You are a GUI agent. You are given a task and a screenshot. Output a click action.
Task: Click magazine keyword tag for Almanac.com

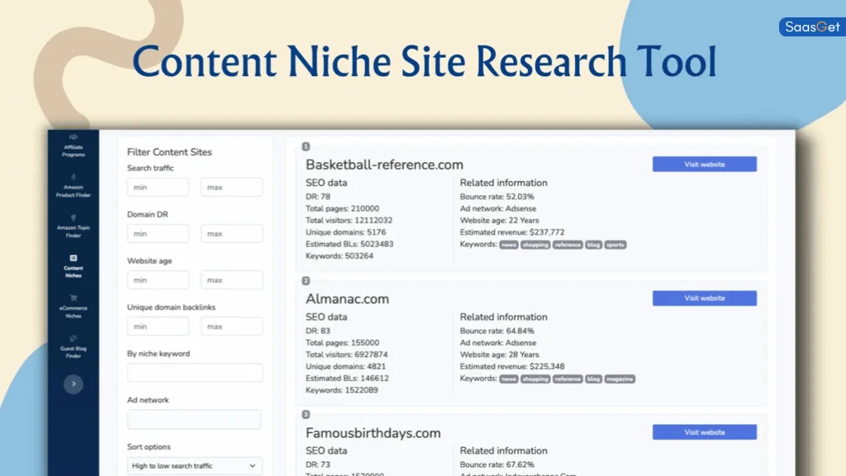pyautogui.click(x=620, y=378)
